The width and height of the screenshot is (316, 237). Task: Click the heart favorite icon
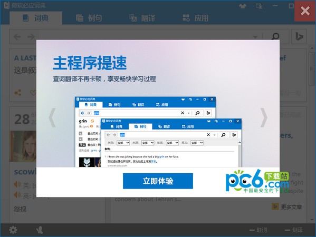pyautogui.click(x=33, y=93)
